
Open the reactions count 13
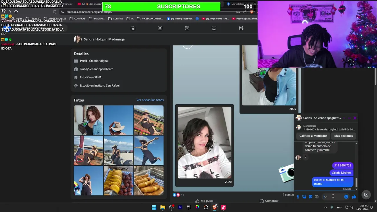click(x=178, y=195)
